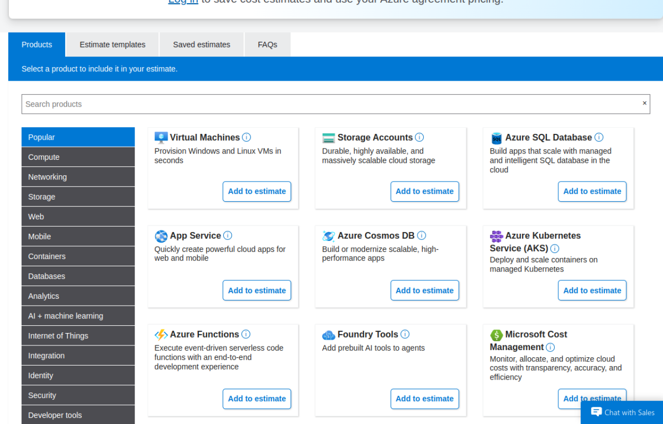663x424 pixels.
Task: Switch to the FAQs tab
Action: tap(267, 44)
